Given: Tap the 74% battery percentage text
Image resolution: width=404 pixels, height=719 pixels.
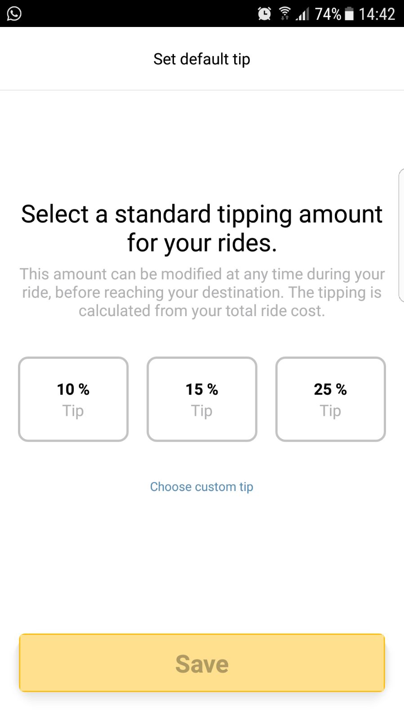Looking at the screenshot, I should click(328, 14).
